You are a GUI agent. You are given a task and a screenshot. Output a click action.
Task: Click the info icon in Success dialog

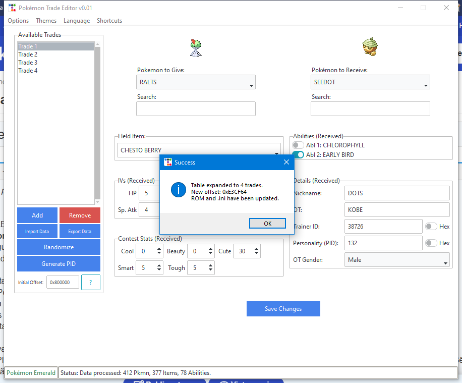(x=178, y=190)
